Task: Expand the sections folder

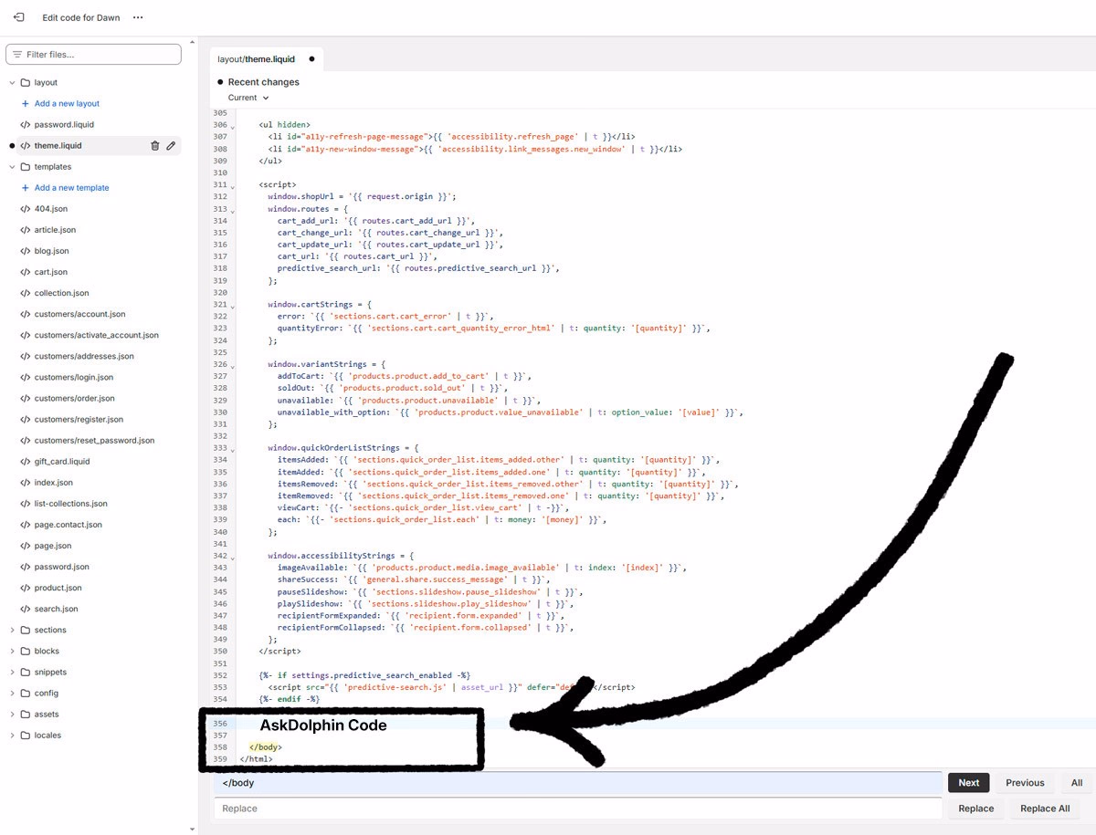Action: click(13, 630)
